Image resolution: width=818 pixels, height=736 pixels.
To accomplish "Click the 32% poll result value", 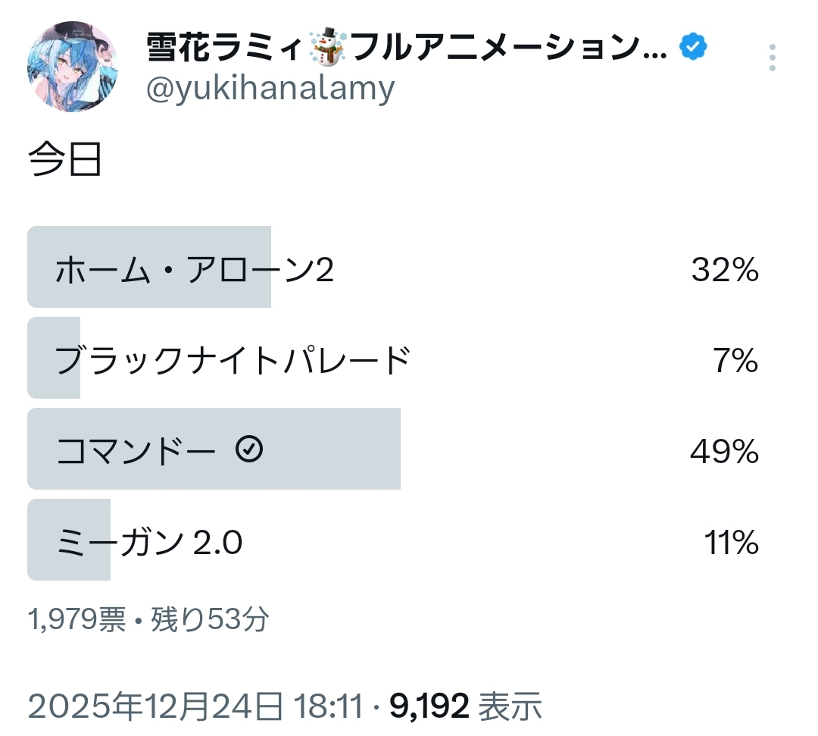I will [724, 271].
